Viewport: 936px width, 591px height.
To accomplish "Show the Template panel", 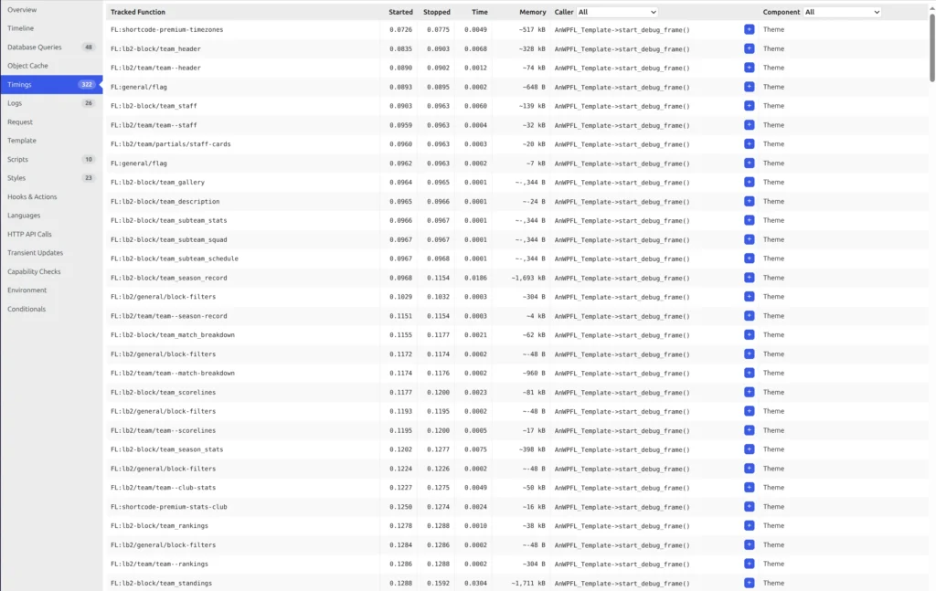I will (51, 140).
